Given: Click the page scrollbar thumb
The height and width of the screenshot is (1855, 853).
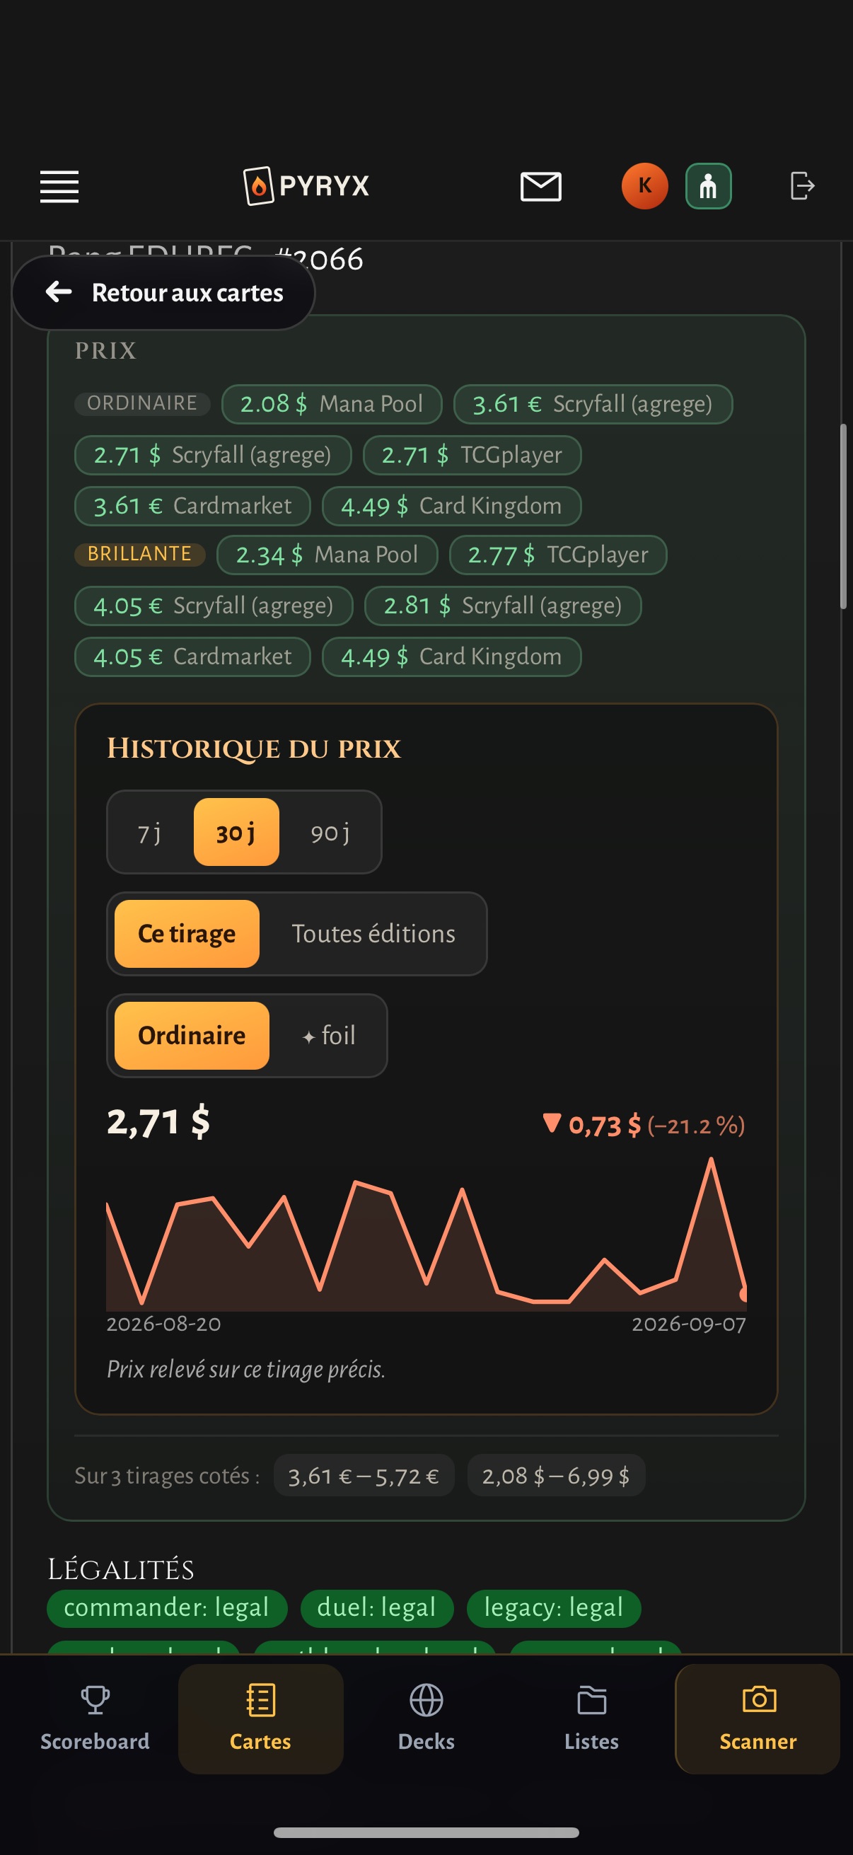Looking at the screenshot, I should click(x=844, y=517).
